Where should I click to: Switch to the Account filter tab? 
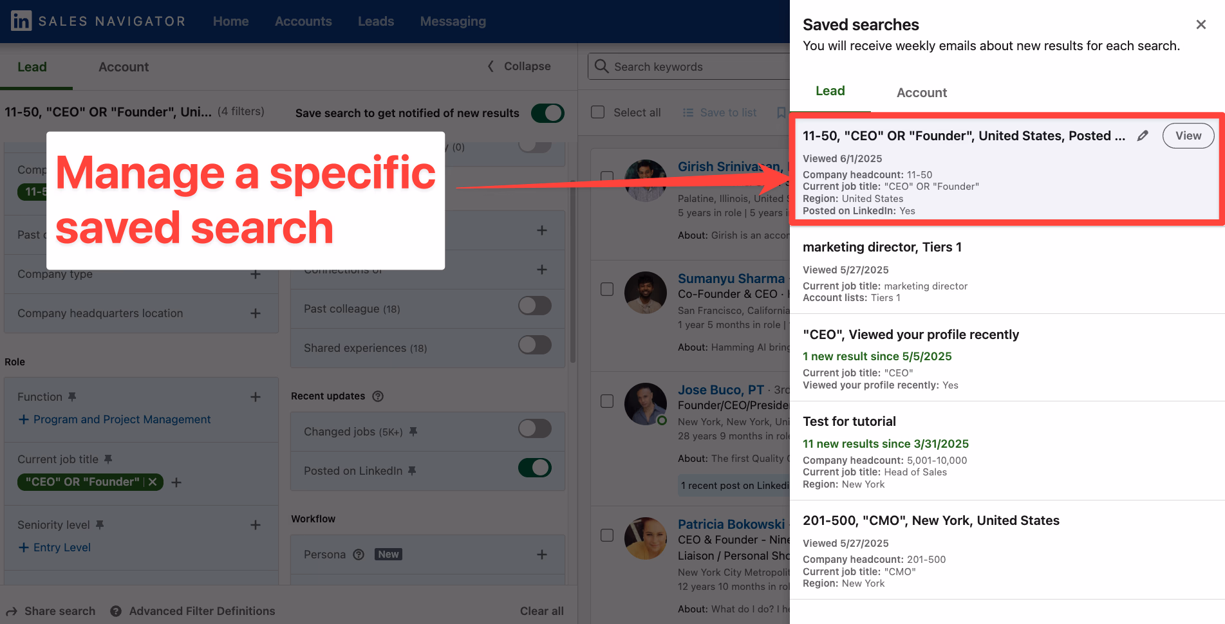(124, 67)
